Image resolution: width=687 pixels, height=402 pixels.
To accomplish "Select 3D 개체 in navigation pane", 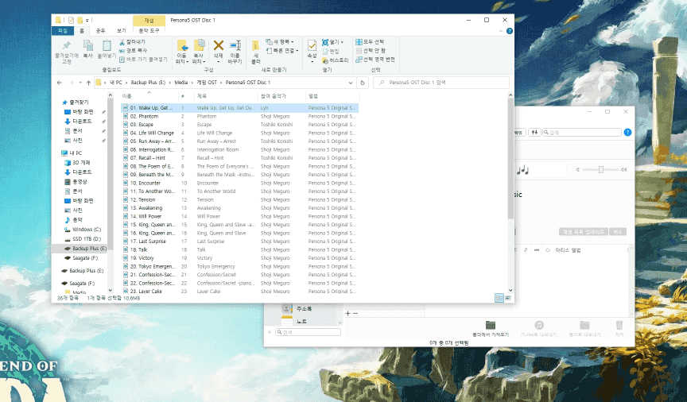I will 77,162.
